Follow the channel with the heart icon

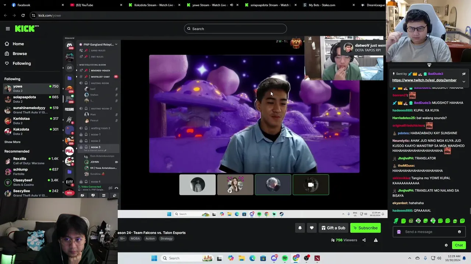click(x=312, y=228)
